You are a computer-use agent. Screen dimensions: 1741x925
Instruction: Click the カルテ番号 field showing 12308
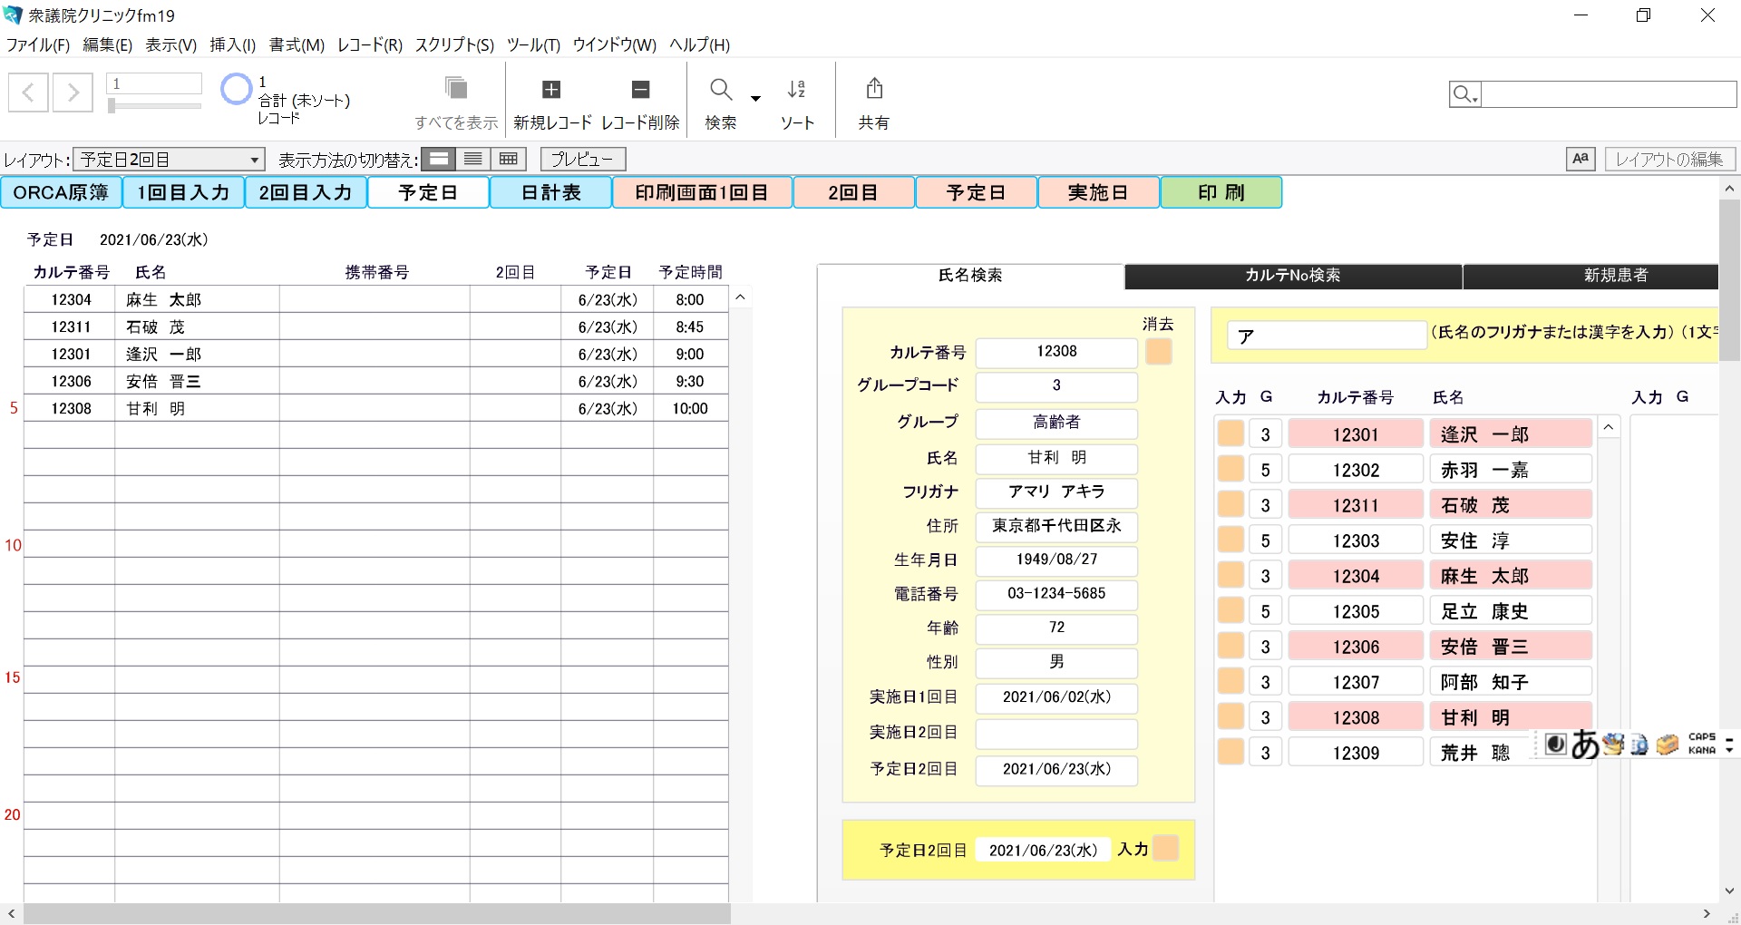1056,352
